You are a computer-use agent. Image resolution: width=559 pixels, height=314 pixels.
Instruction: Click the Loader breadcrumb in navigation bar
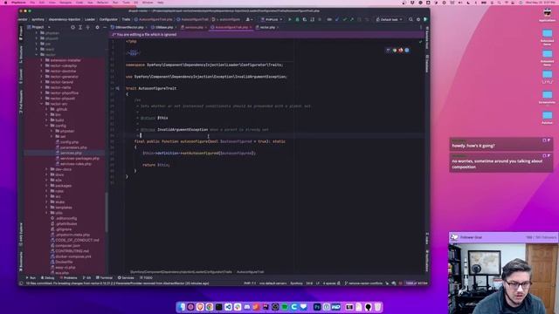tap(90, 19)
